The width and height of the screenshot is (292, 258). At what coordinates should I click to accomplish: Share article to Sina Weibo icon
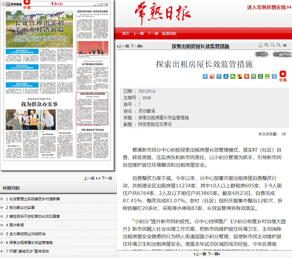pyautogui.click(x=212, y=76)
